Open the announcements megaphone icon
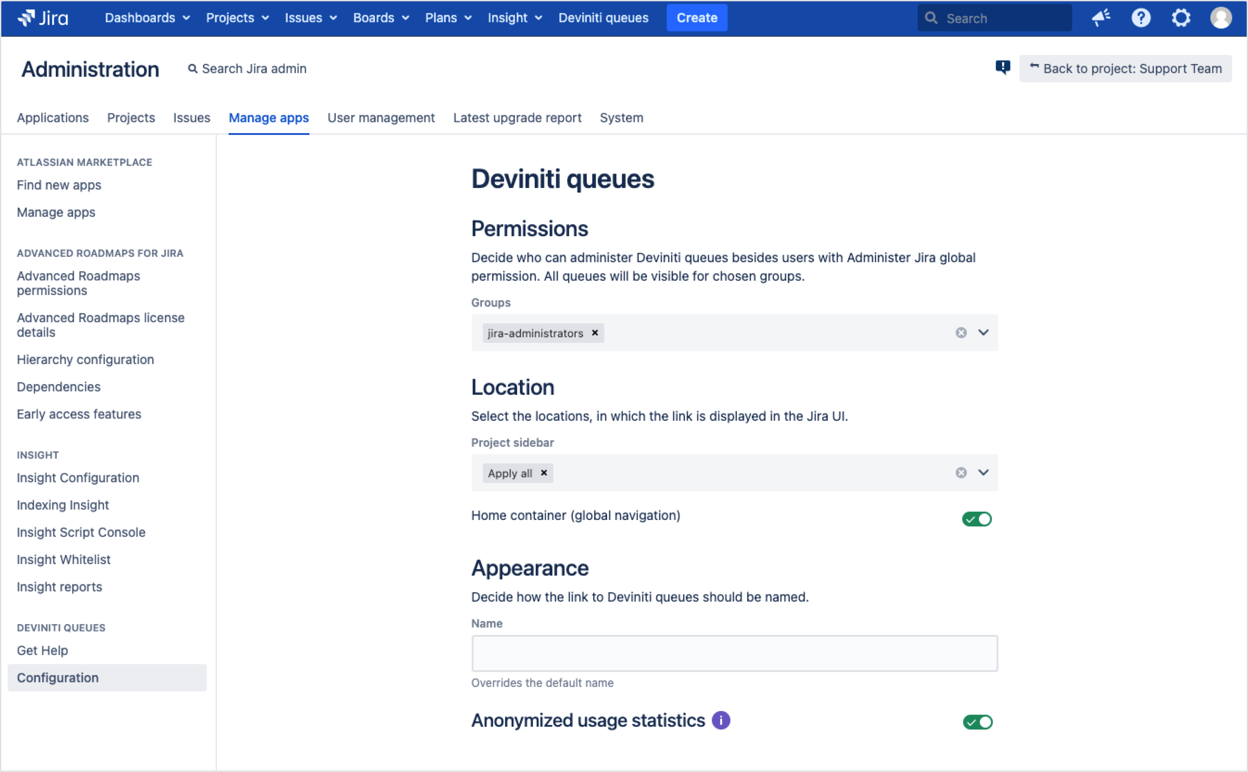Screen dimensions: 1248x772 (x=1101, y=18)
